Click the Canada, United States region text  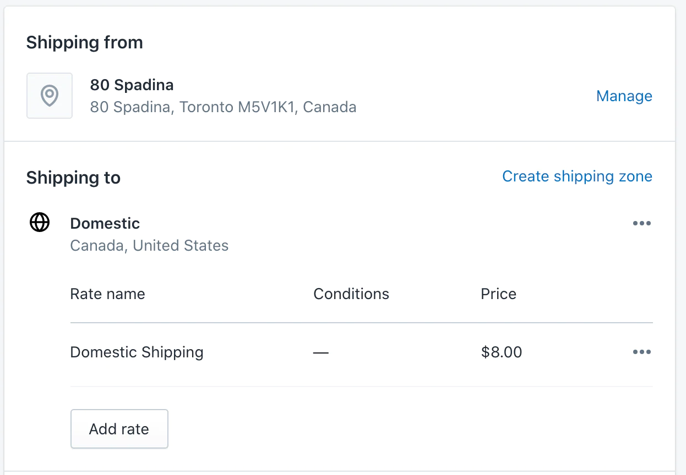coord(149,245)
